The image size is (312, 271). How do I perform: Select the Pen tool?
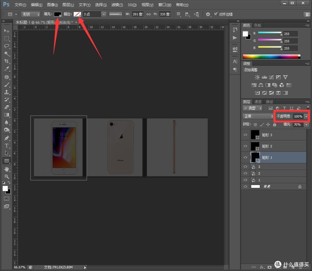pos(7,138)
